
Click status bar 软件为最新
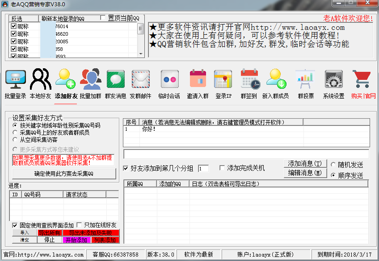point(198,254)
